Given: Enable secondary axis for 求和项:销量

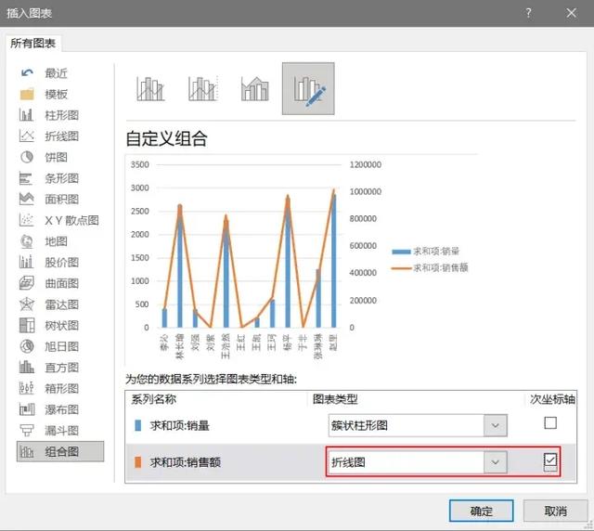Looking at the screenshot, I should (550, 422).
